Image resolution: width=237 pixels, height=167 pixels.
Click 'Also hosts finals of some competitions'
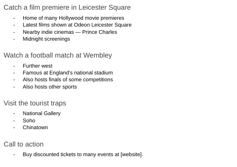[68, 80]
